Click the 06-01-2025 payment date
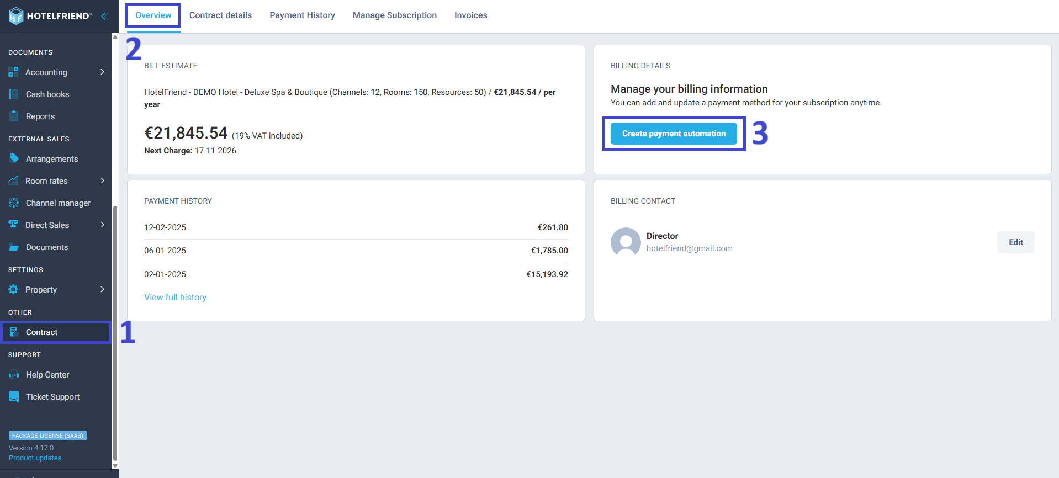 tap(165, 251)
